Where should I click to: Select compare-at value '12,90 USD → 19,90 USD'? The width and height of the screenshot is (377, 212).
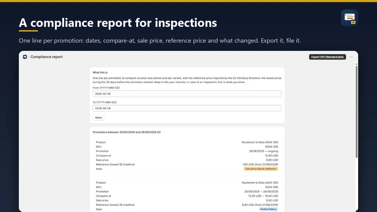263,196
